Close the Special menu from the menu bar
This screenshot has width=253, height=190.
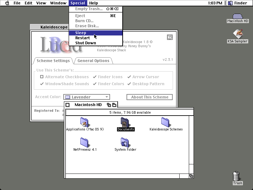pos(78,3)
